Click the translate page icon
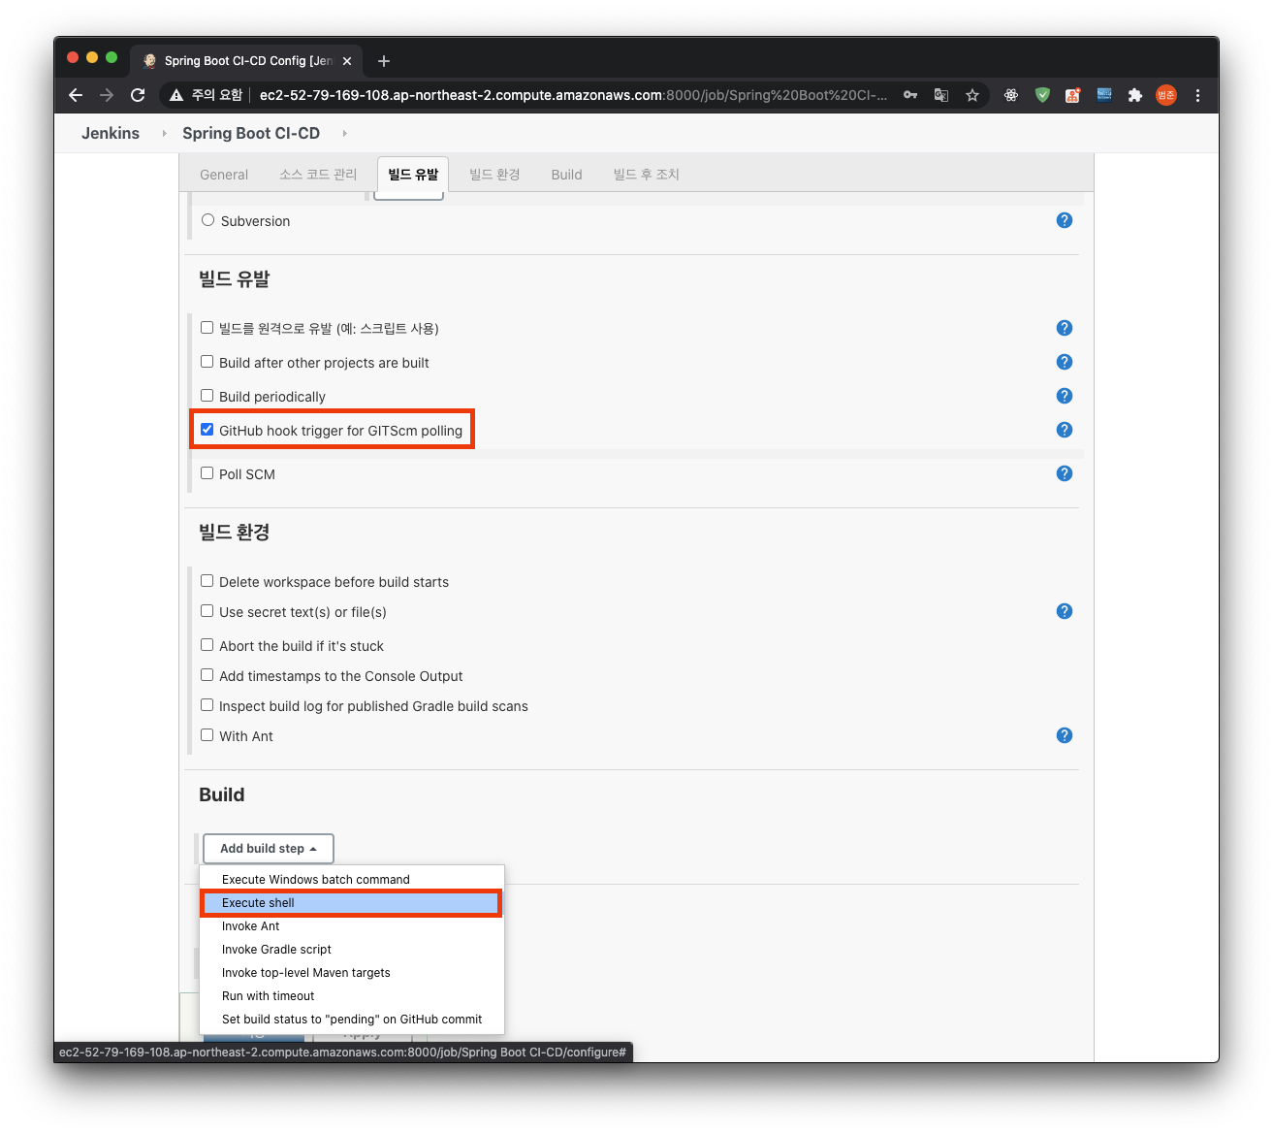Image resolution: width=1273 pixels, height=1134 pixels. 940,95
